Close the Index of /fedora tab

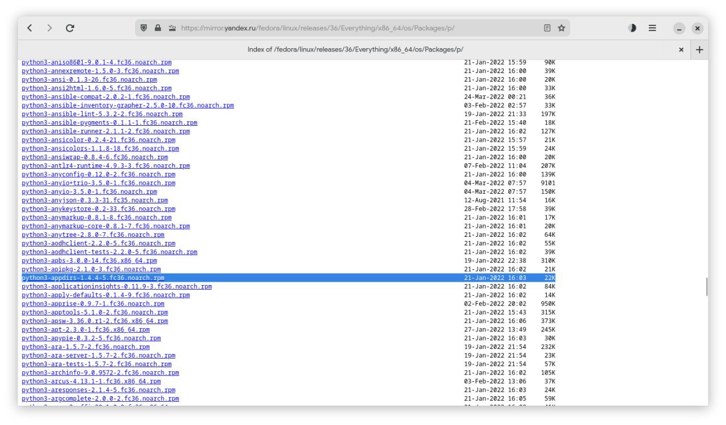pyautogui.click(x=681, y=50)
